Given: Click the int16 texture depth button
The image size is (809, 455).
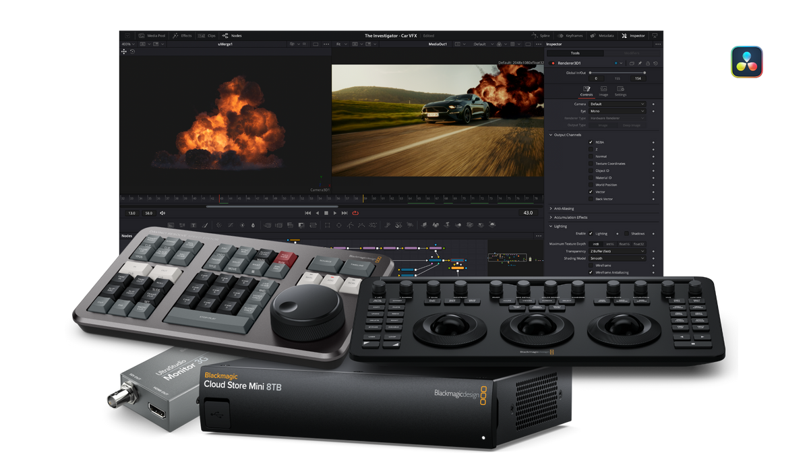Looking at the screenshot, I should point(610,244).
